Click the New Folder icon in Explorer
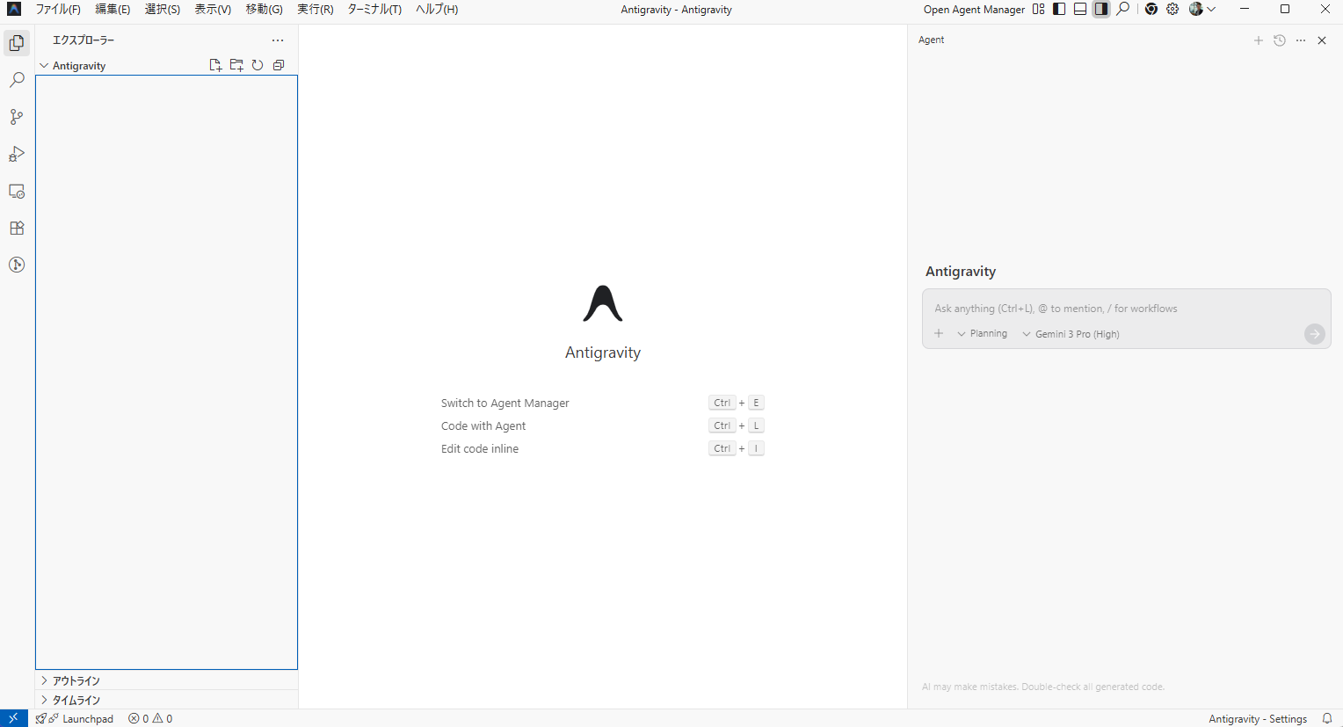Image resolution: width=1343 pixels, height=727 pixels. [x=236, y=65]
